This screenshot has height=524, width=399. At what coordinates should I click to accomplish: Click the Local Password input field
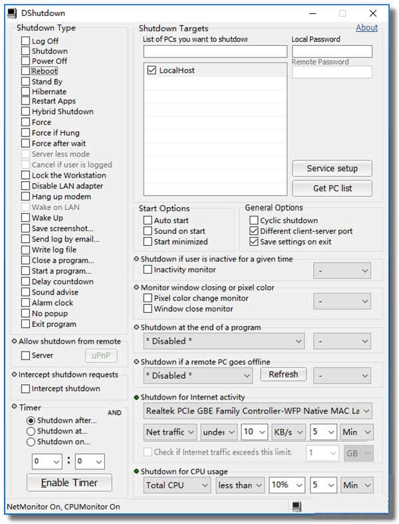[x=332, y=51]
